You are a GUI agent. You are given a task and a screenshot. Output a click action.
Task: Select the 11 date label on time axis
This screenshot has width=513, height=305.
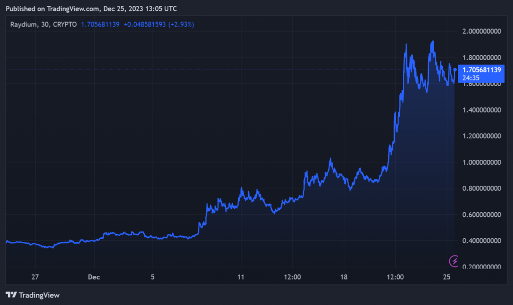point(241,277)
